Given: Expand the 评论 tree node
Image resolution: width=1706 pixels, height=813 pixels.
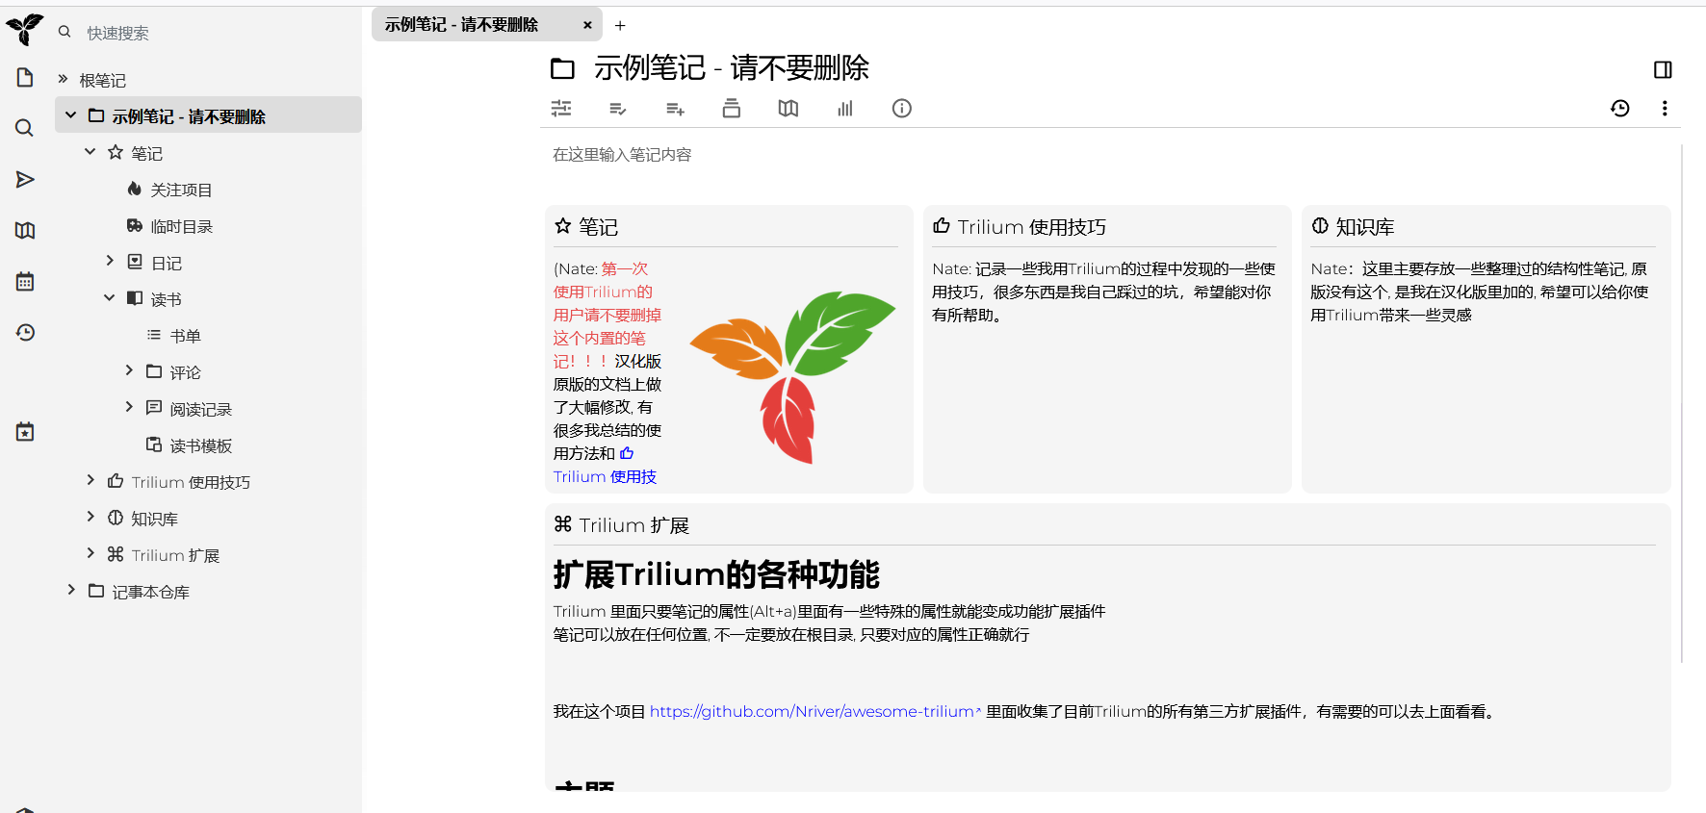Looking at the screenshot, I should (x=128, y=371).
